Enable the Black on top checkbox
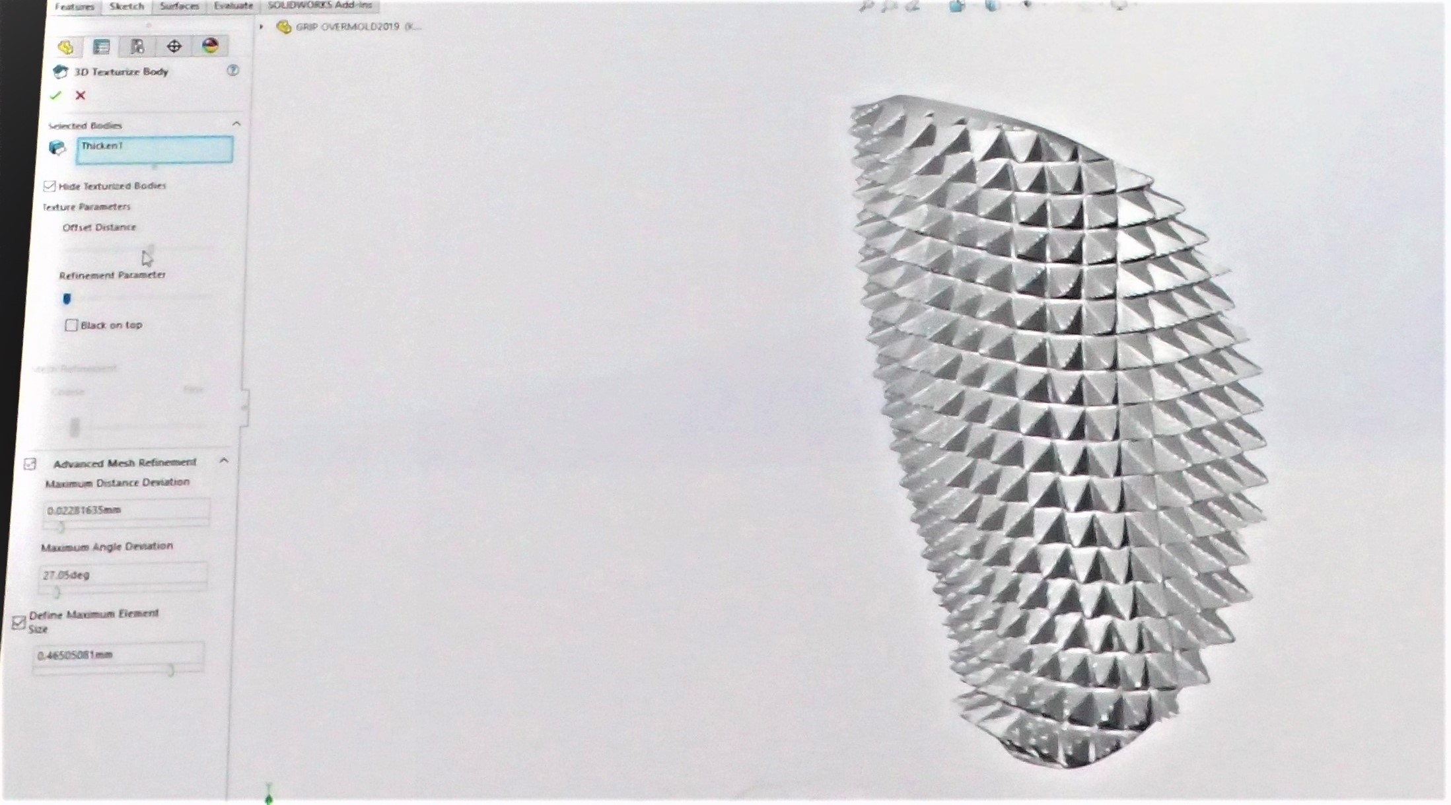Viewport: 1451px width, 805px height. click(x=71, y=326)
